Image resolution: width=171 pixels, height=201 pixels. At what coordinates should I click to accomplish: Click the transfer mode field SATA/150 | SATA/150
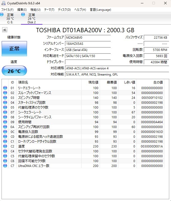click(88, 56)
